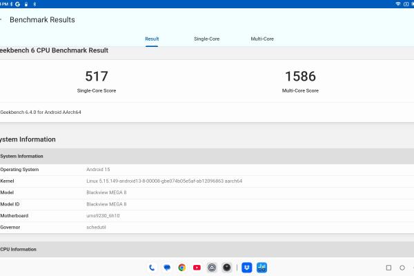Tap the lock icon in status bar
414x276 pixels.
click(x=26, y=4)
